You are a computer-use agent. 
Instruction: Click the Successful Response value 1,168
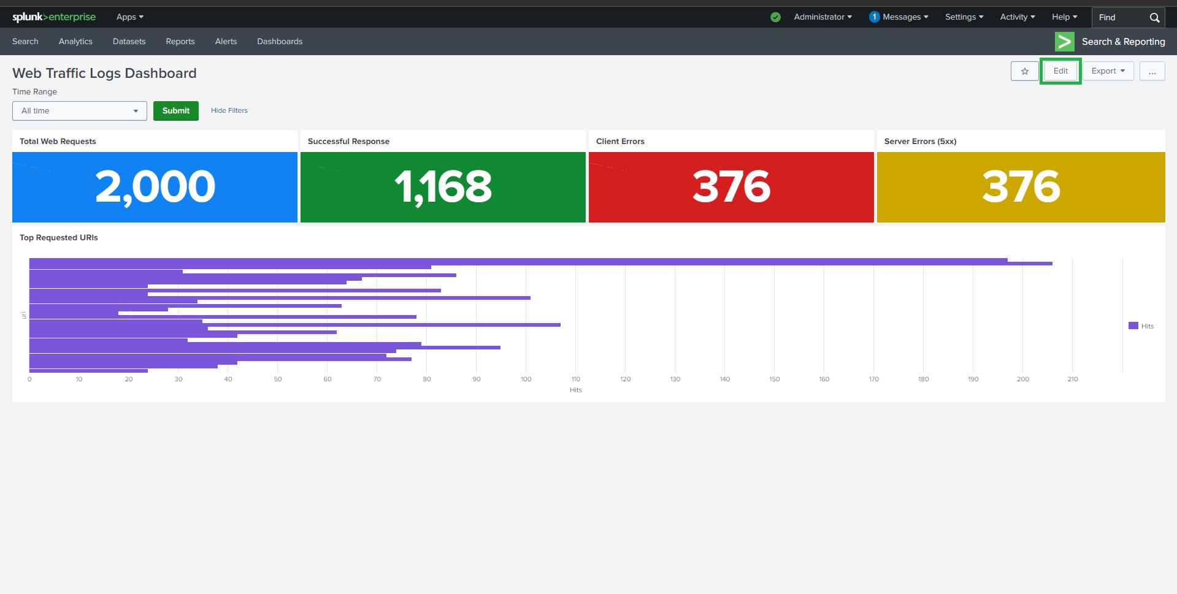443,187
